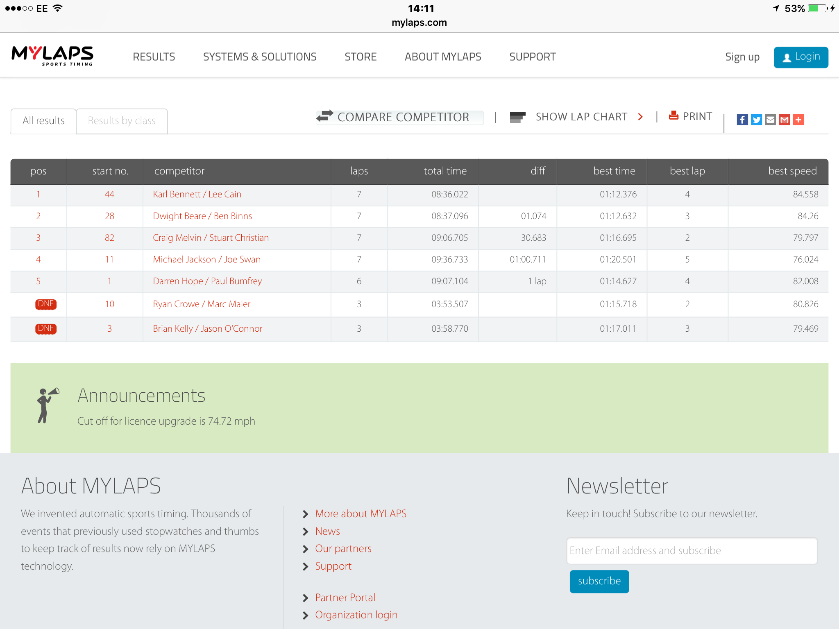
Task: Click the compare arrows icon
Action: tap(324, 116)
